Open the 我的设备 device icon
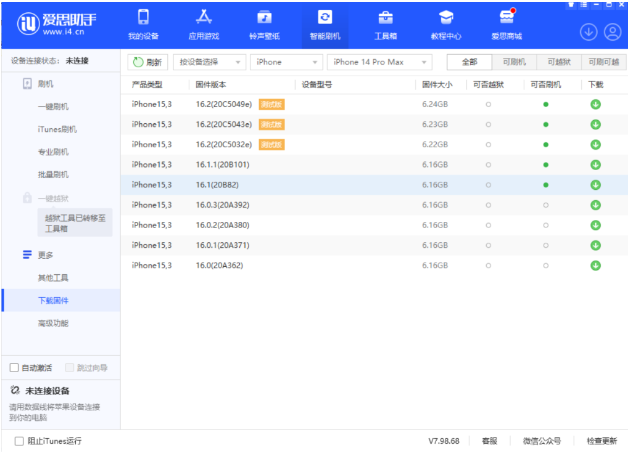633x456 pixels. click(x=143, y=18)
